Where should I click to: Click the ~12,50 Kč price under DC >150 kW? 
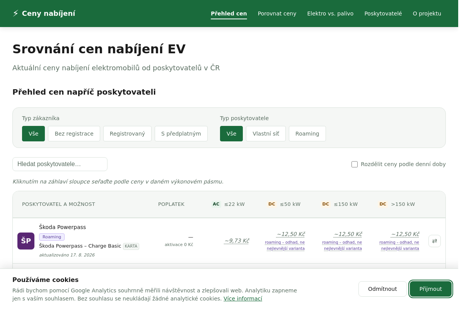pos(405,234)
